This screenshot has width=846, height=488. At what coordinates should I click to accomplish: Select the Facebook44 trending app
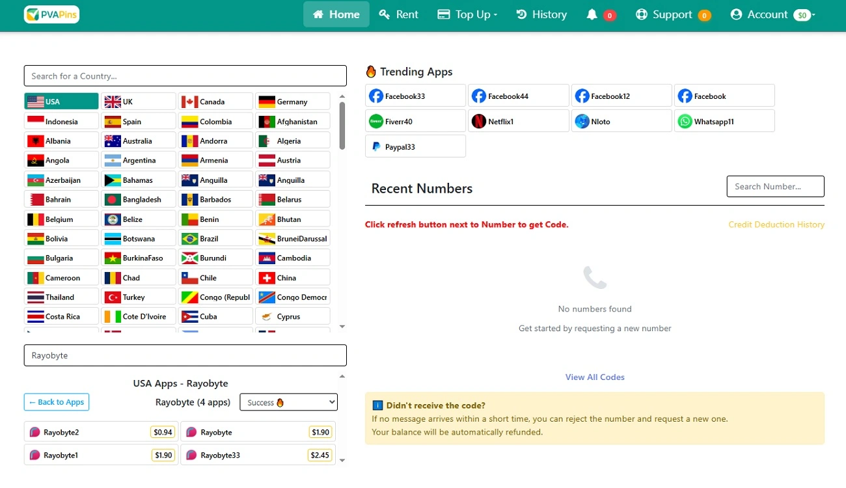[519, 96]
